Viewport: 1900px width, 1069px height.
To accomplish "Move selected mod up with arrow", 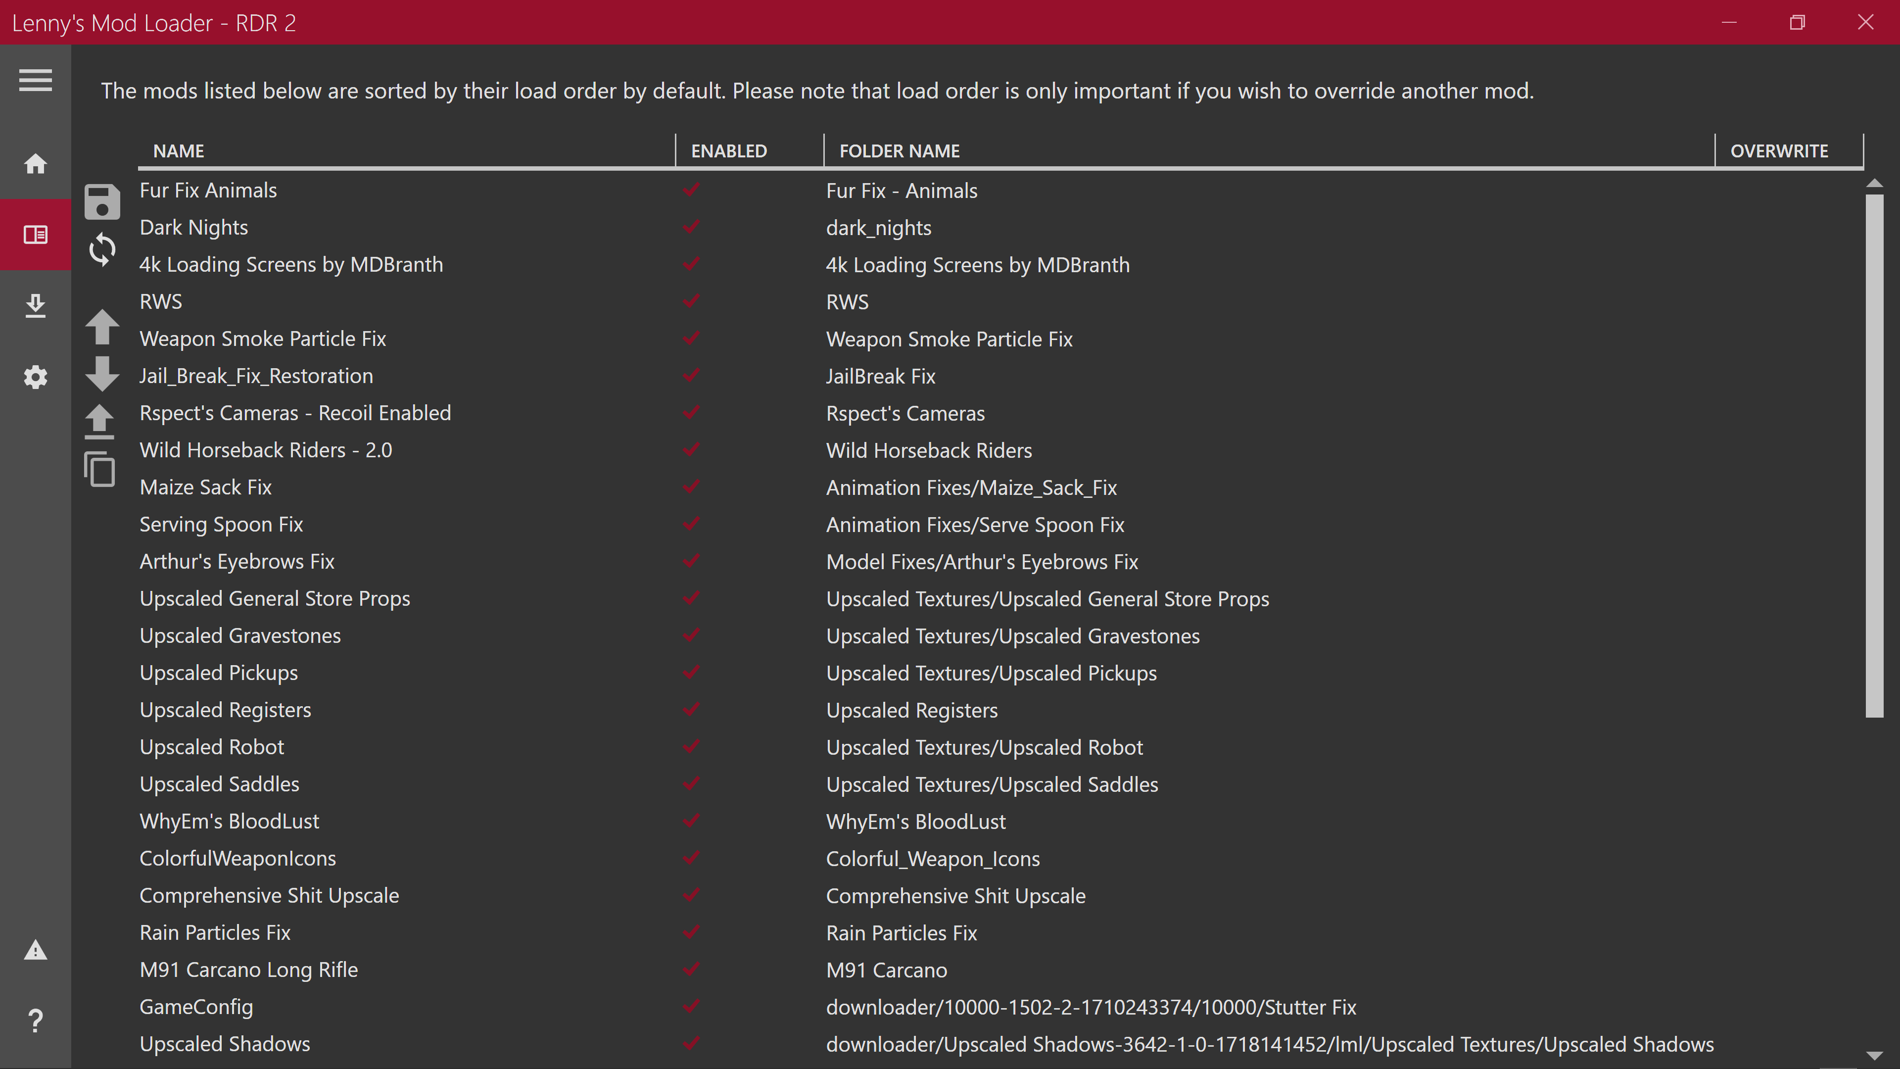I will (x=102, y=326).
